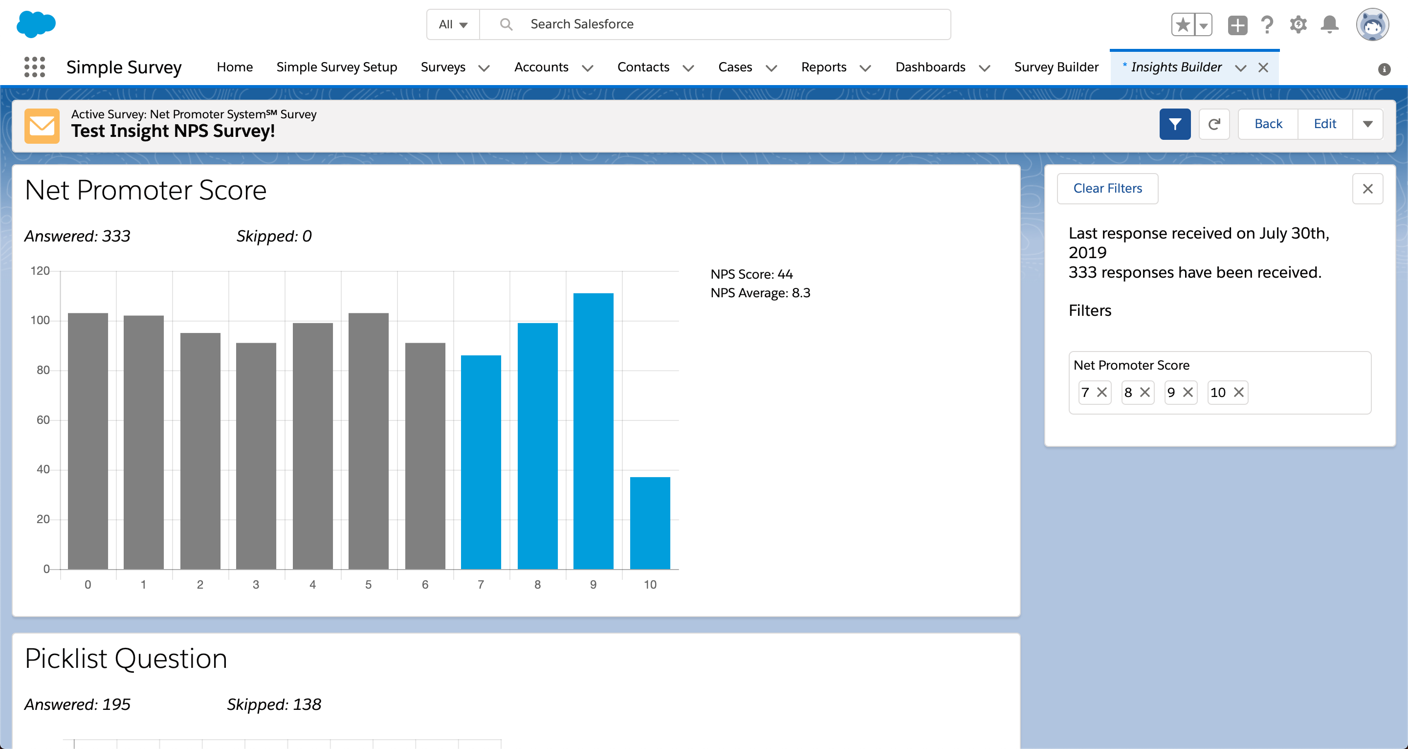Open the Simple Survey Setup tab
Viewport: 1408px width, 749px height.
pyautogui.click(x=337, y=67)
